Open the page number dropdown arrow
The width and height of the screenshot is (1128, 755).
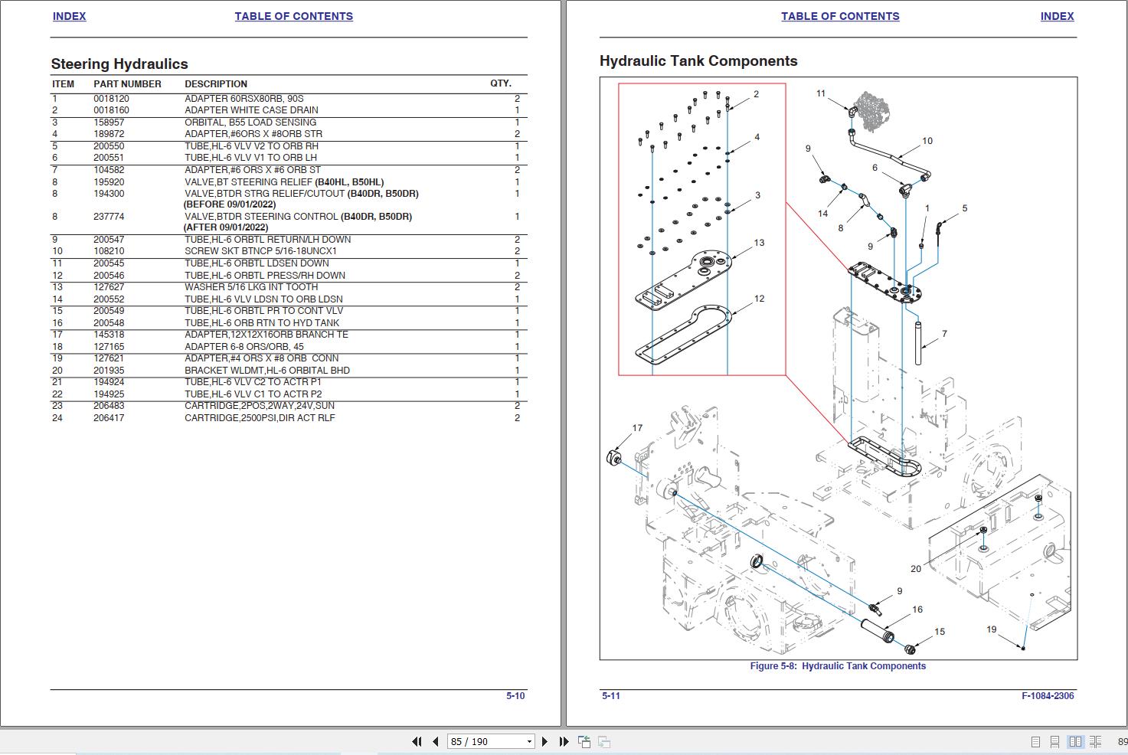(x=528, y=742)
